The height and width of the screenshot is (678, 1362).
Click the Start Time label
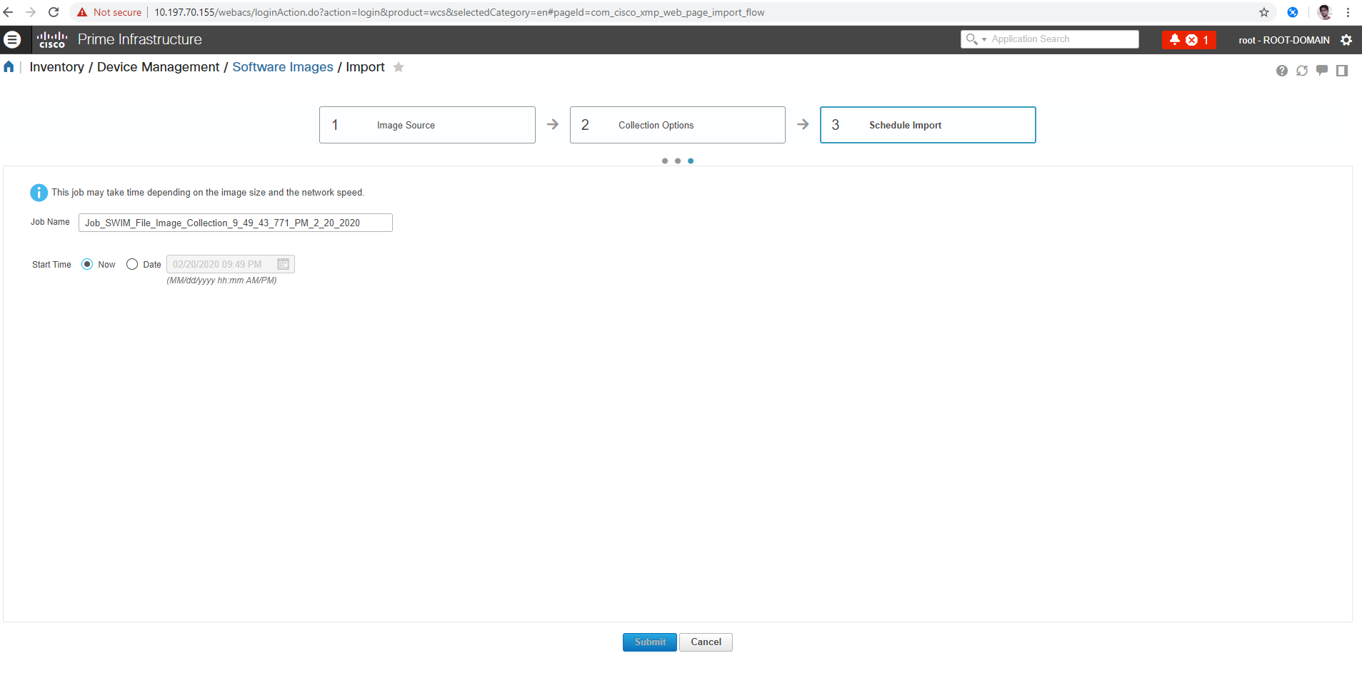[51, 265]
